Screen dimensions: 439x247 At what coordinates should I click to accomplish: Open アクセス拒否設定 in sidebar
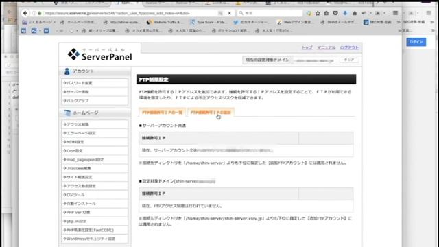pos(95,186)
